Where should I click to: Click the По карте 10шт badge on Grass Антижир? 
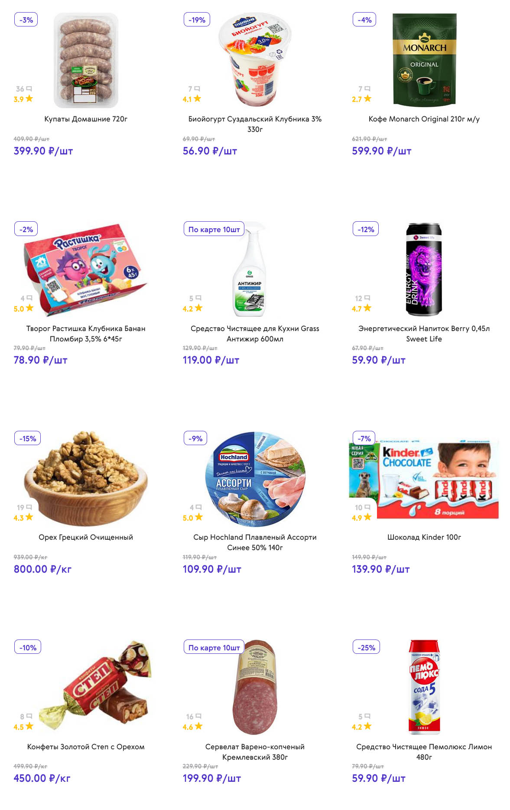[214, 229]
